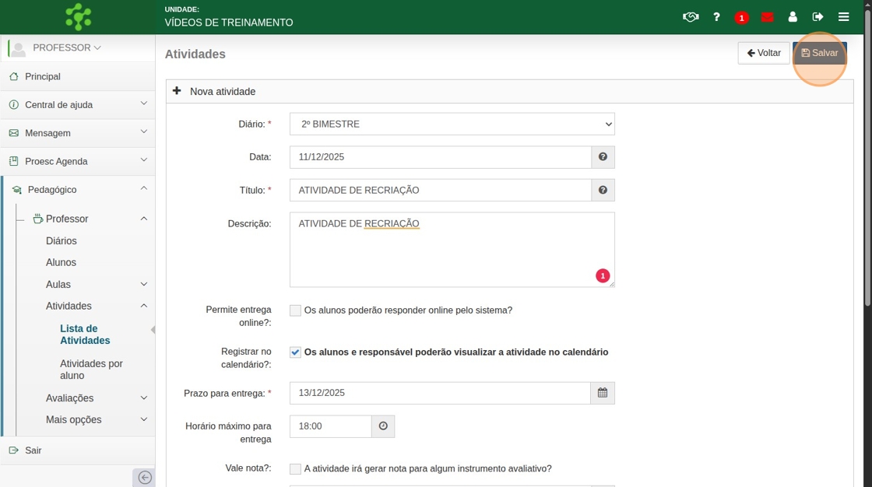Image resolution: width=872 pixels, height=487 pixels.
Task: Open the help question mark icon in header
Action: pos(716,17)
